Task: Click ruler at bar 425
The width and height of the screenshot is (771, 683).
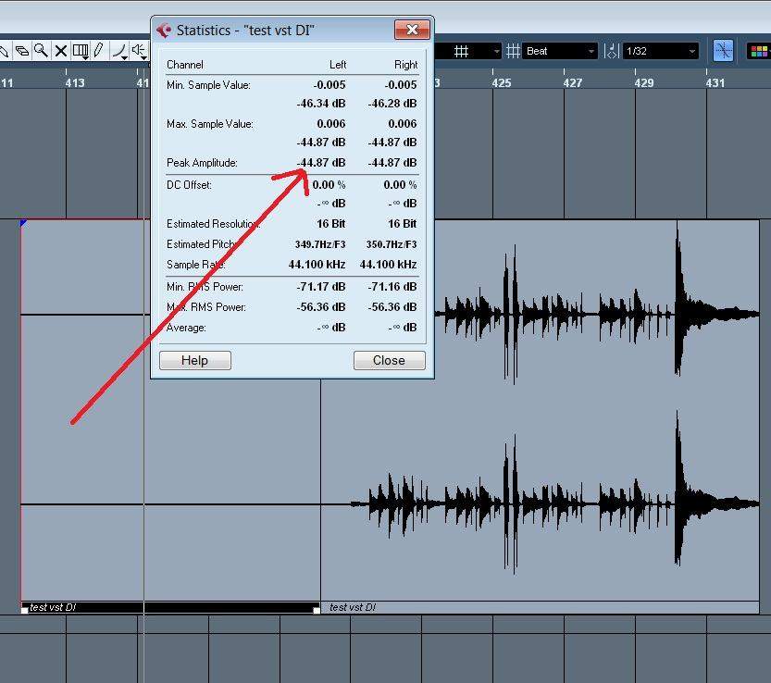Action: pos(501,83)
